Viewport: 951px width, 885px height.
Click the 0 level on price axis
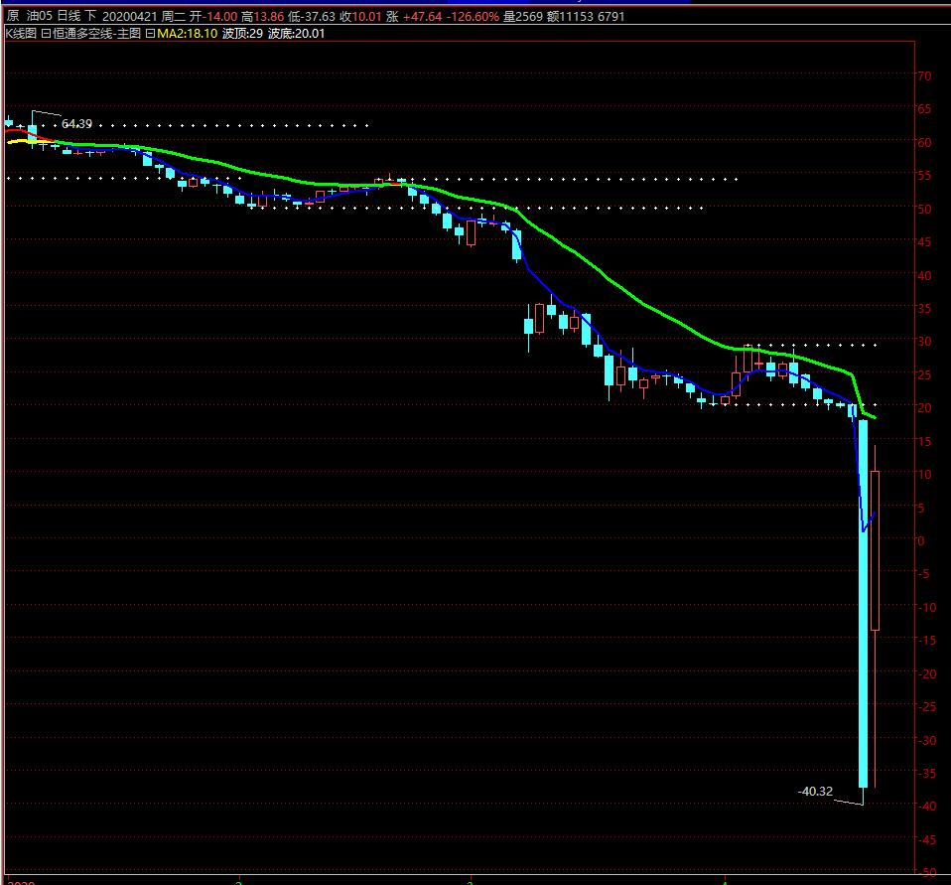921,541
